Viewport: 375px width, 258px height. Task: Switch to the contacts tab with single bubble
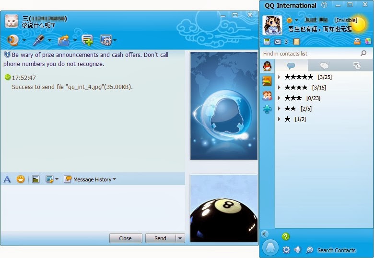[291, 66]
